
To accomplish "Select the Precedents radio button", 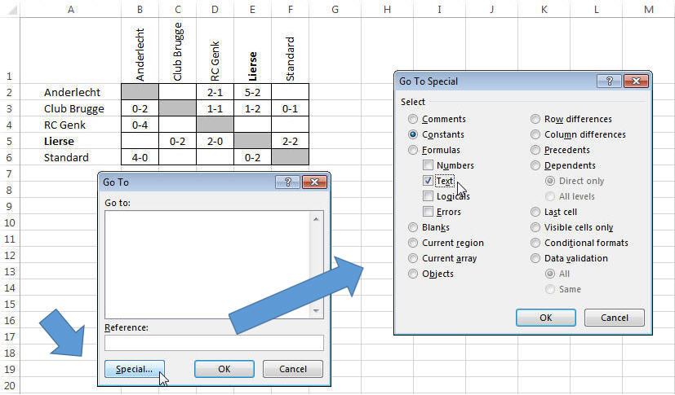I will 535,150.
